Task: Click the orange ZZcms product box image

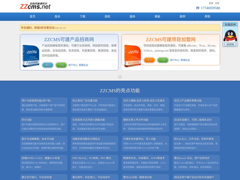Action: click(132, 56)
